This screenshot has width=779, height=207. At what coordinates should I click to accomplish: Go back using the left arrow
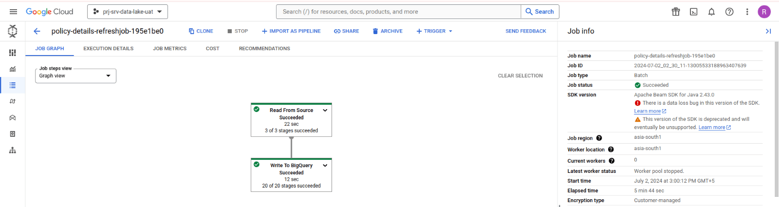(37, 31)
